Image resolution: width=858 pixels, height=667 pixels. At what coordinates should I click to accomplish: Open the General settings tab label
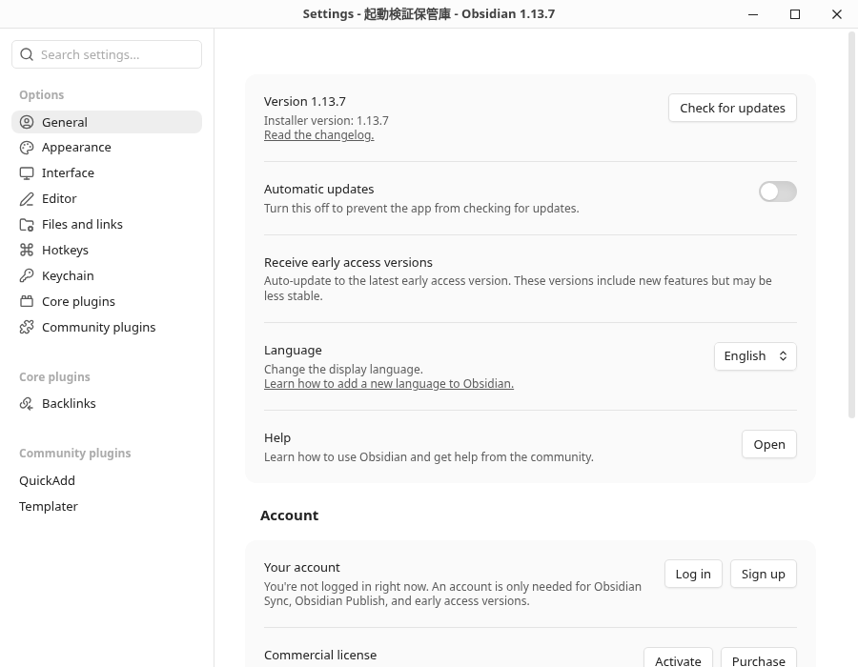click(x=65, y=122)
